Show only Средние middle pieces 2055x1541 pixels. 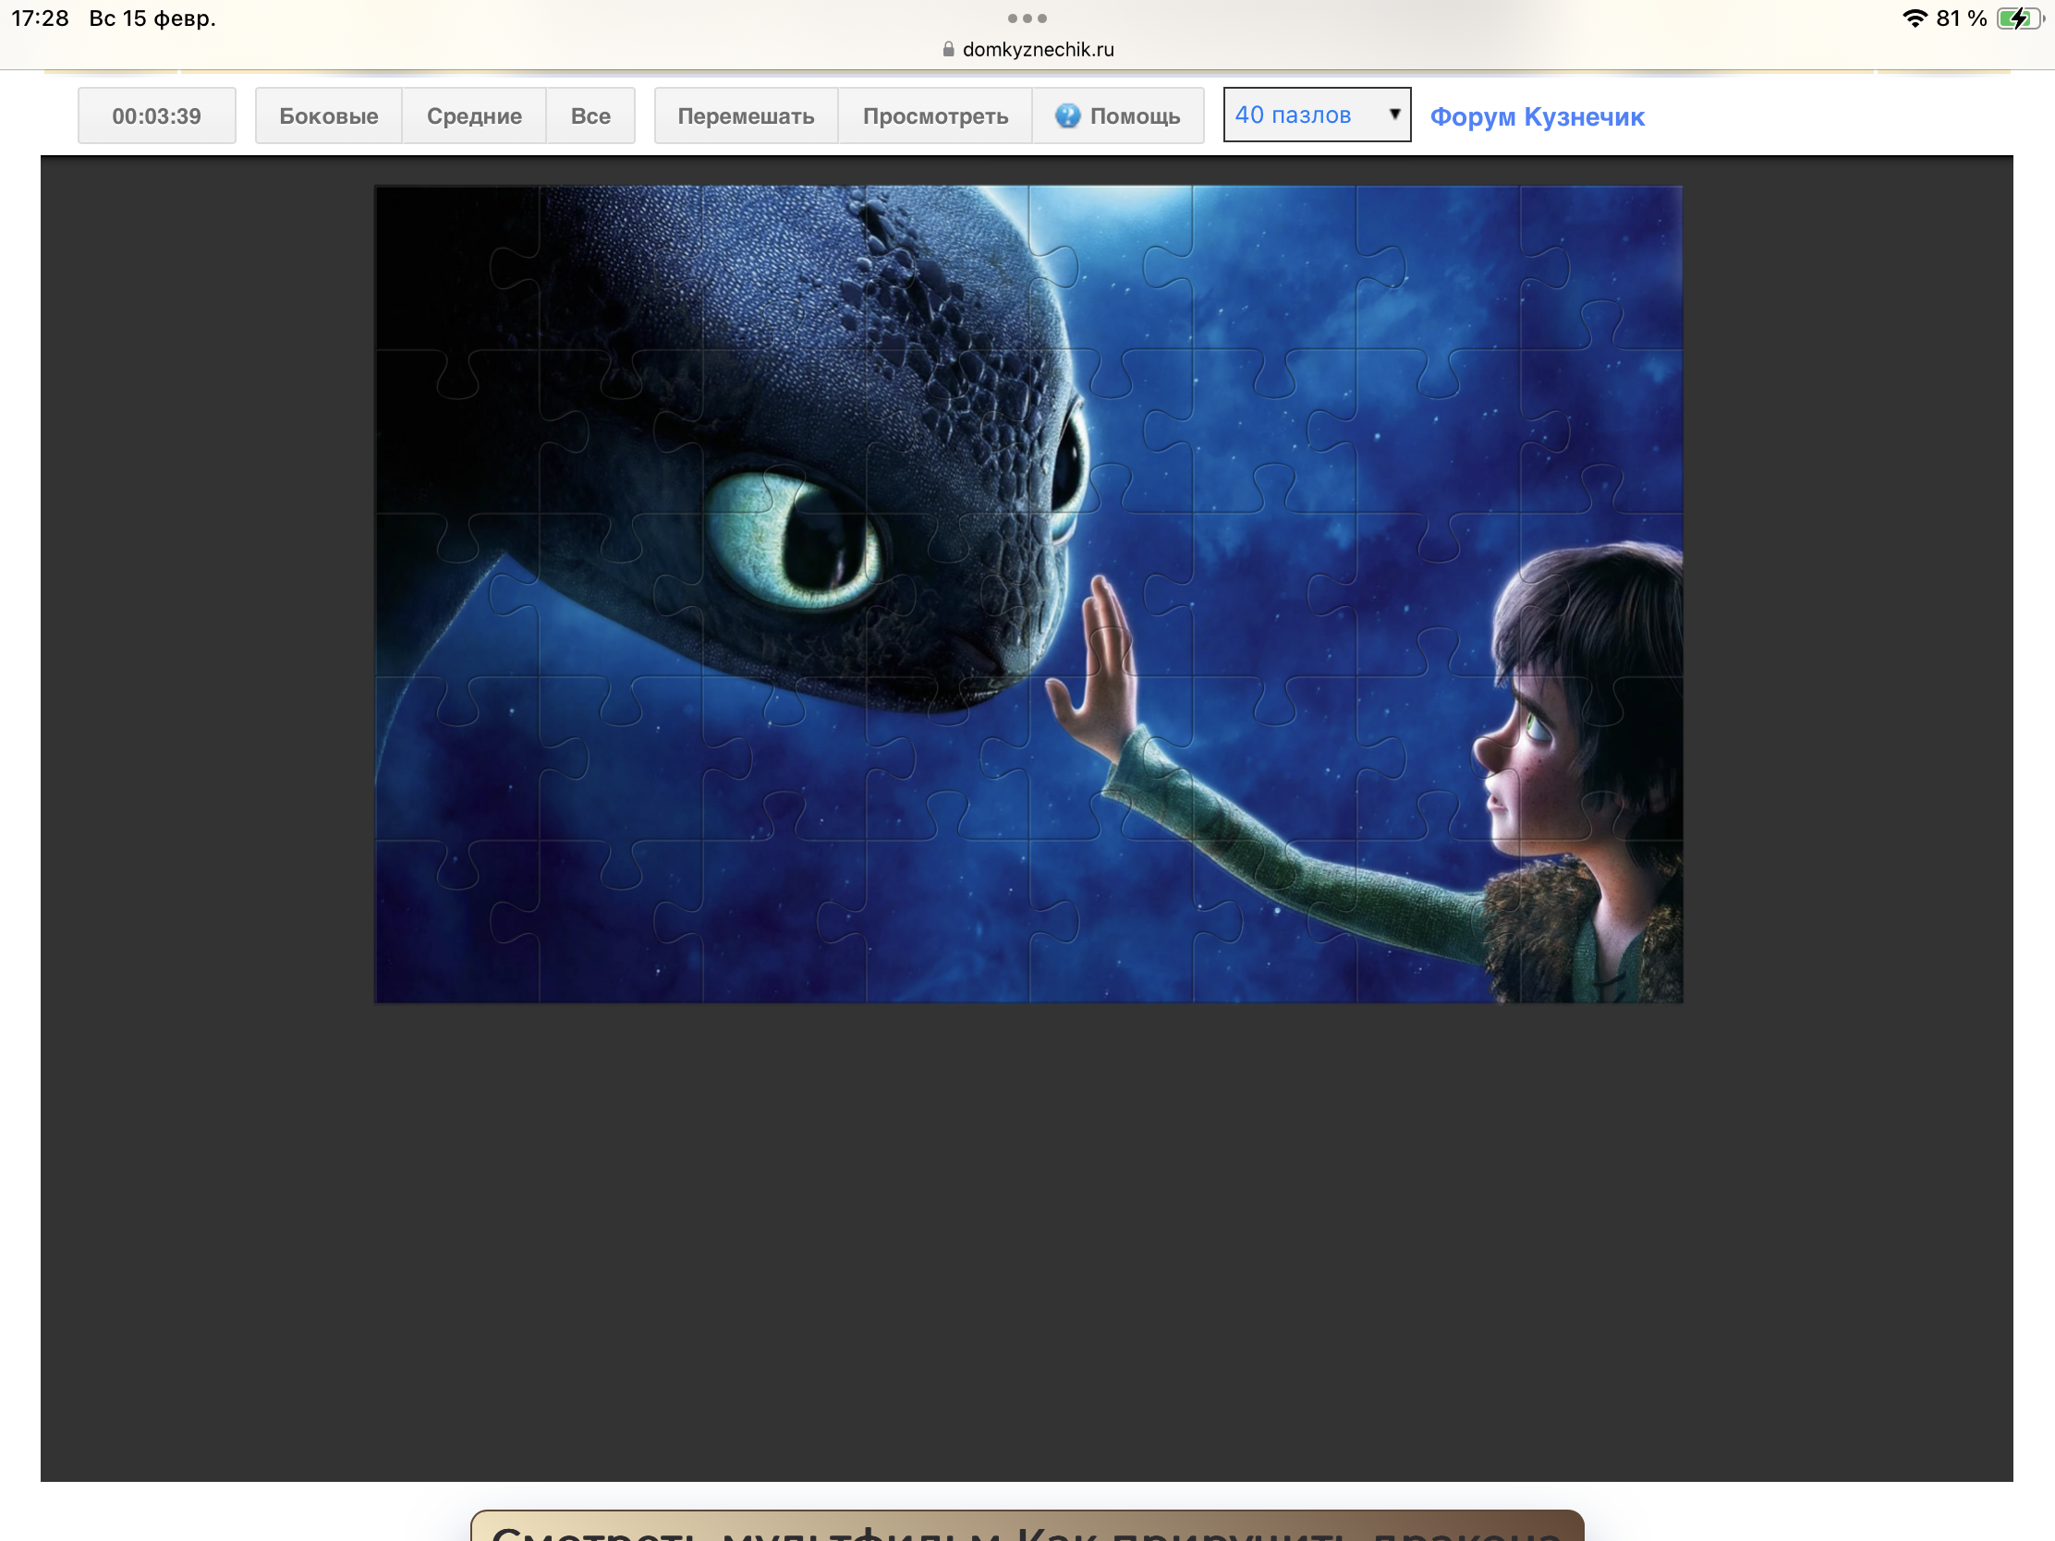(x=474, y=116)
